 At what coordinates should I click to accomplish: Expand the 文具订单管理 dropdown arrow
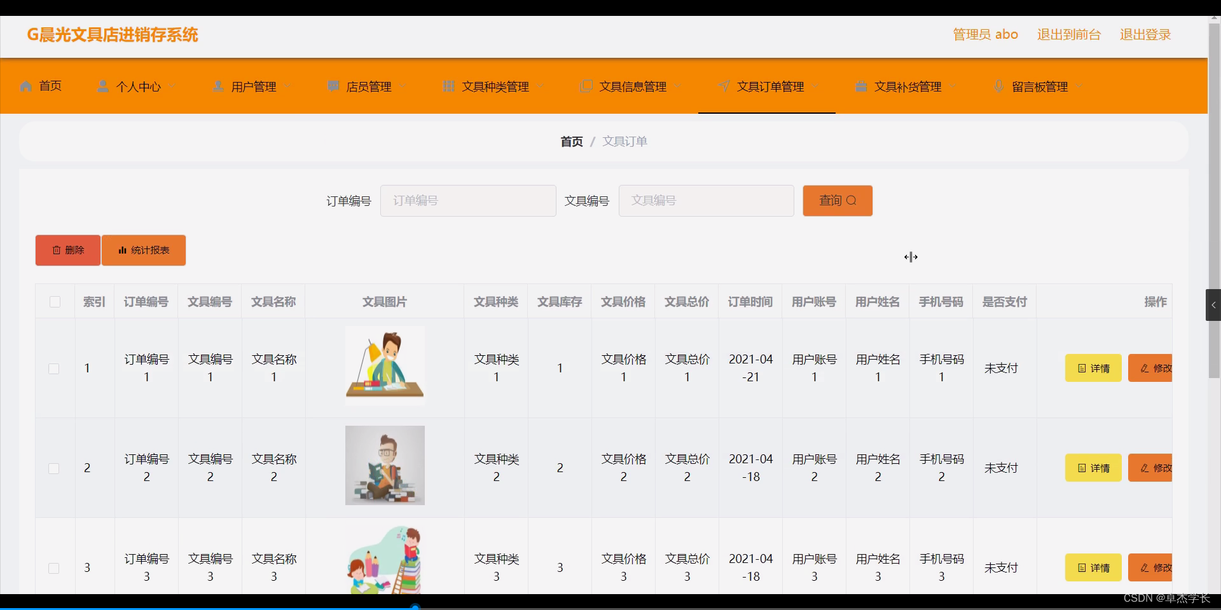[816, 87]
